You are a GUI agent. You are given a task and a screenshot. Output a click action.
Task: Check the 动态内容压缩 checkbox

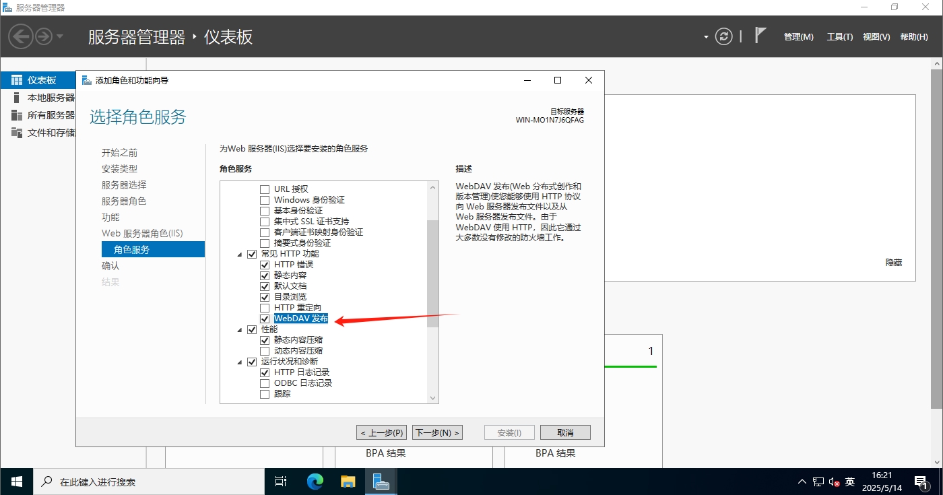pyautogui.click(x=265, y=351)
